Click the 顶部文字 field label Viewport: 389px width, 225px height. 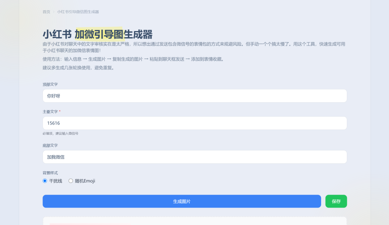(x=50, y=84)
